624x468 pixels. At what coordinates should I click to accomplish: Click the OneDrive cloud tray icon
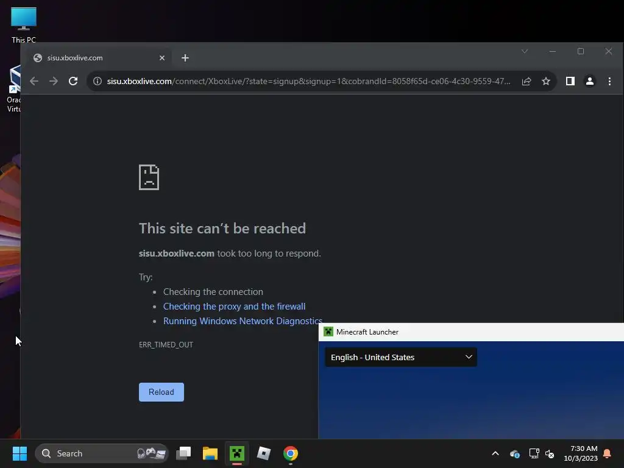(514, 453)
